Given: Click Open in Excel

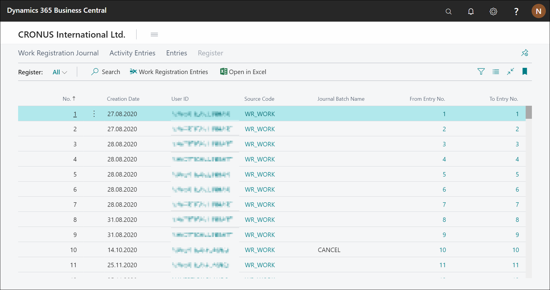Looking at the screenshot, I should tap(243, 72).
